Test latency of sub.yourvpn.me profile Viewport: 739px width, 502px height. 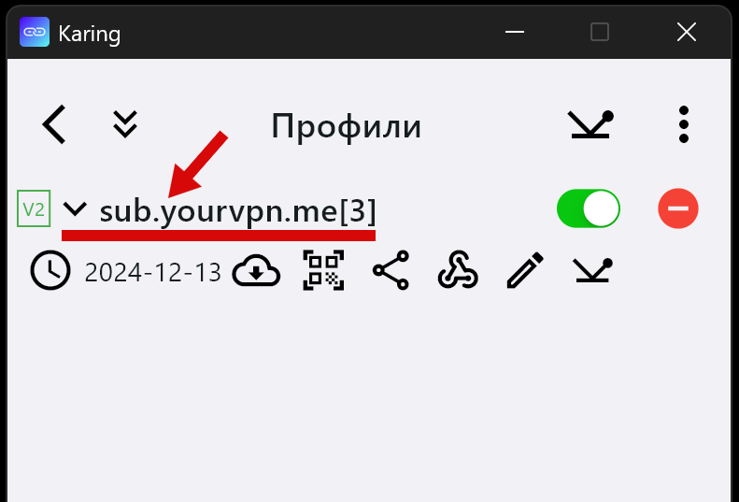593,270
